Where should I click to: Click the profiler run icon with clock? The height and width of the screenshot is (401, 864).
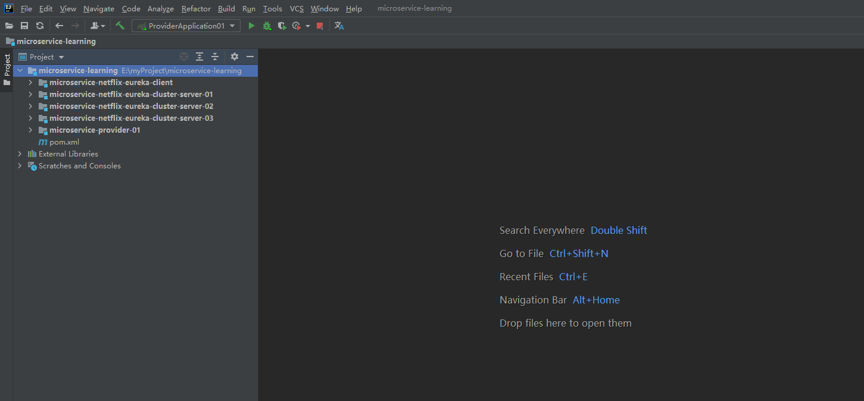click(x=297, y=26)
